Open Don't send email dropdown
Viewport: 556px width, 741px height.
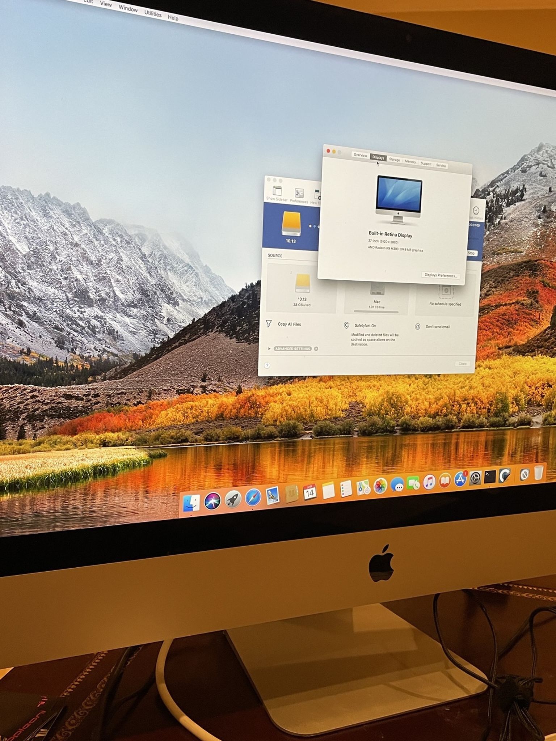[438, 327]
